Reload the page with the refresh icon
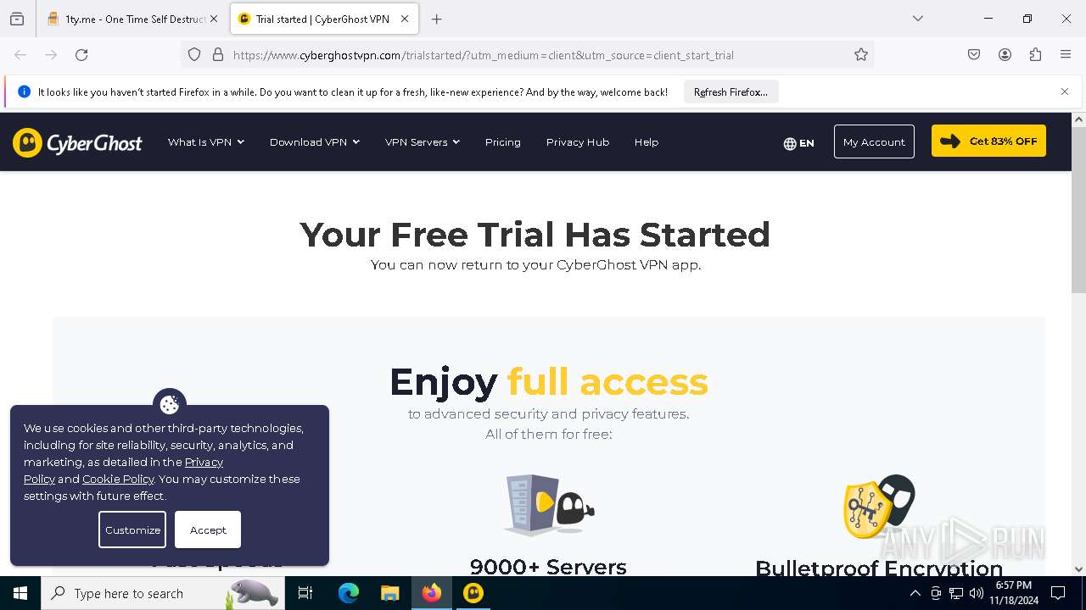This screenshot has height=610, width=1086. click(81, 55)
